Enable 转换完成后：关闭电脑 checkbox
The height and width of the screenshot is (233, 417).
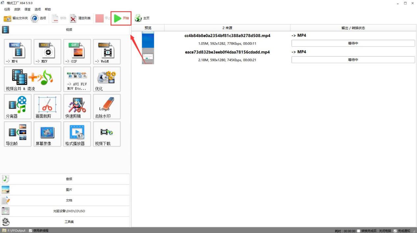coord(358,231)
